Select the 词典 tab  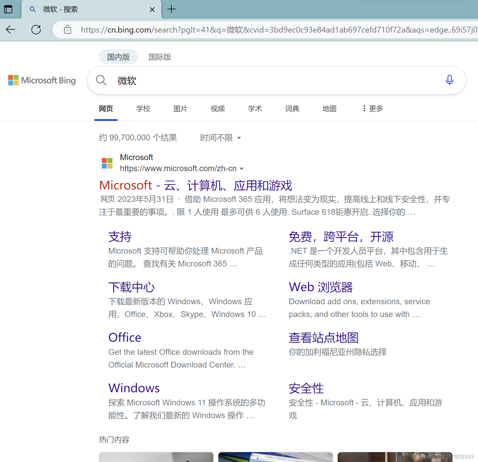pyautogui.click(x=292, y=109)
